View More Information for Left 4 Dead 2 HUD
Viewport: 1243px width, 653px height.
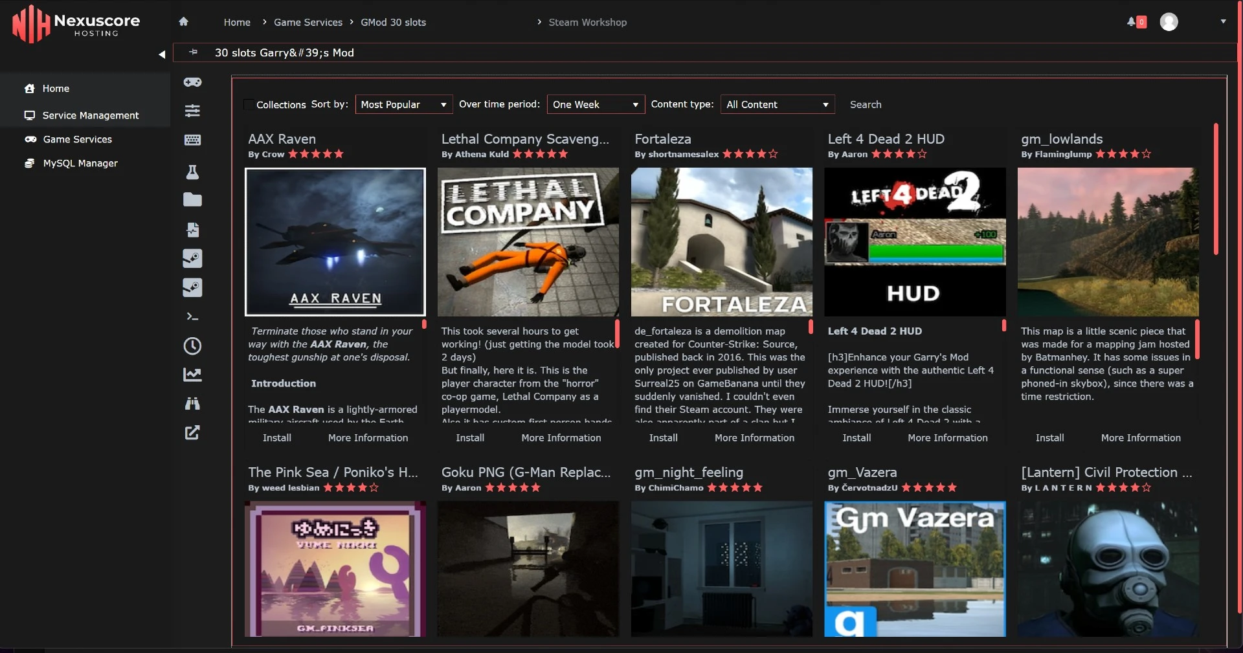tap(948, 438)
